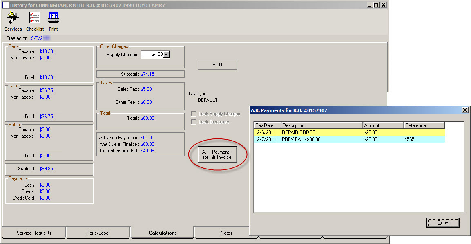This screenshot has width=471, height=244.
Task: Enable Lock Supply Charges checkbox
Action: [194, 114]
